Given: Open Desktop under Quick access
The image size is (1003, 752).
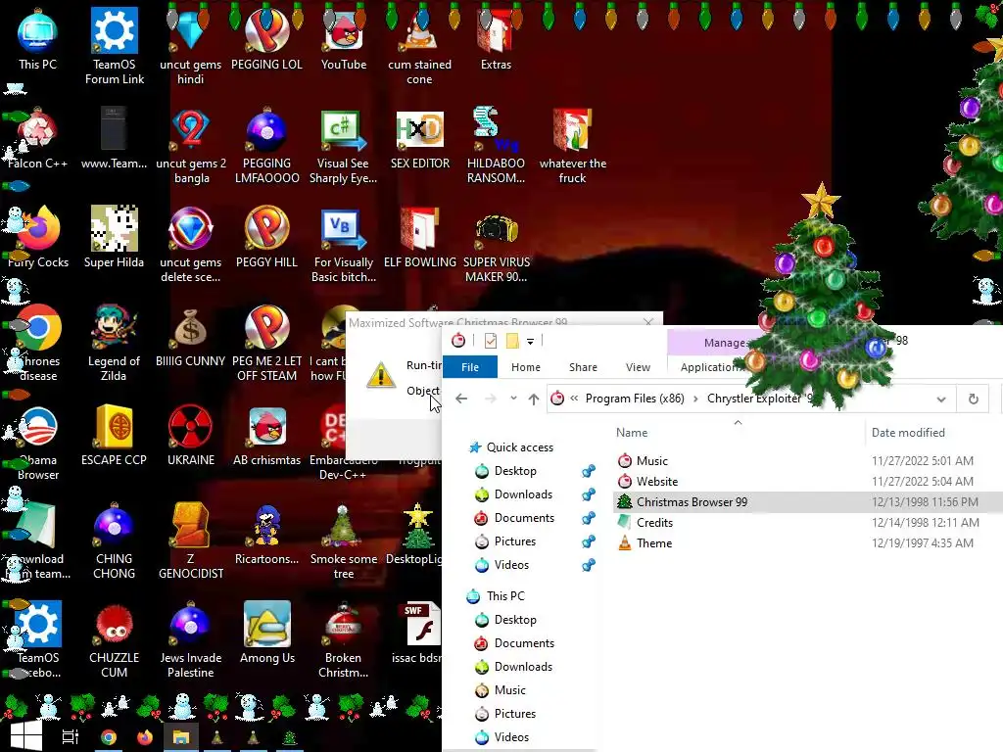Looking at the screenshot, I should (515, 471).
